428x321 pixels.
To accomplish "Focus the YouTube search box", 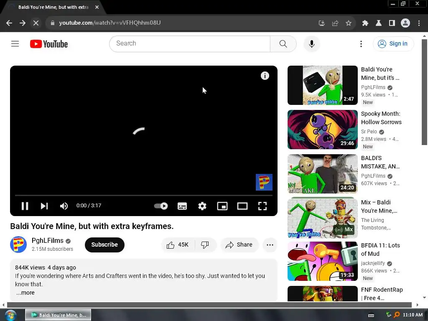I will tap(190, 43).
